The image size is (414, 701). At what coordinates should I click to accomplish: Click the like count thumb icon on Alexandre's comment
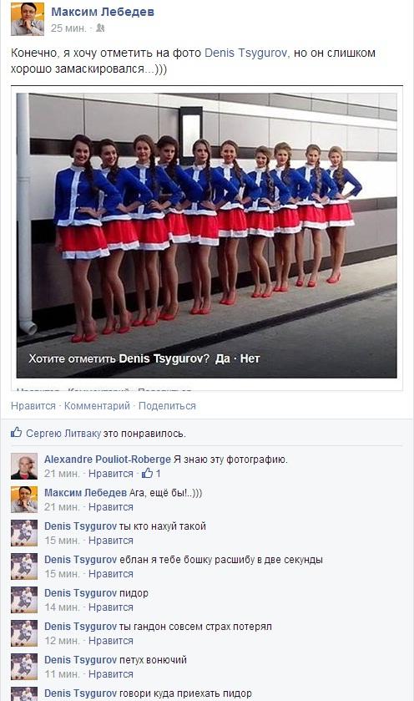pos(147,473)
